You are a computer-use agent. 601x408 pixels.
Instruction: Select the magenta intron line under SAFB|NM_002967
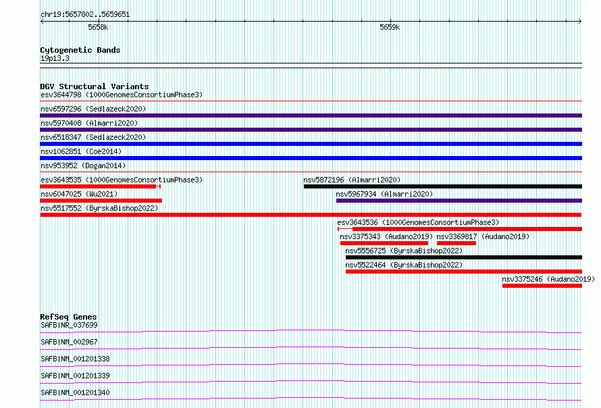coord(311,348)
